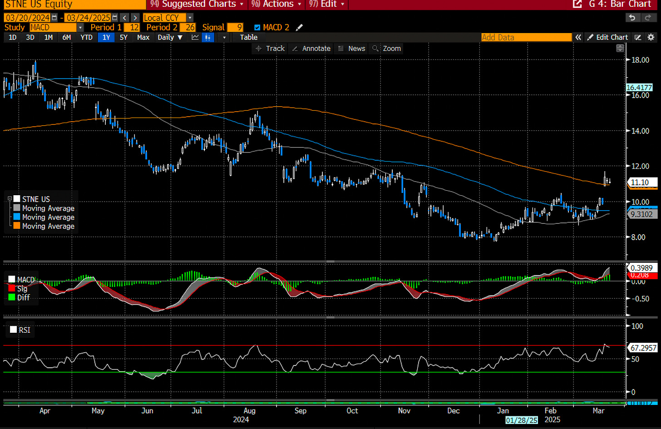Click the Add Data input field
The width and height of the screenshot is (661, 429).
[526, 37]
